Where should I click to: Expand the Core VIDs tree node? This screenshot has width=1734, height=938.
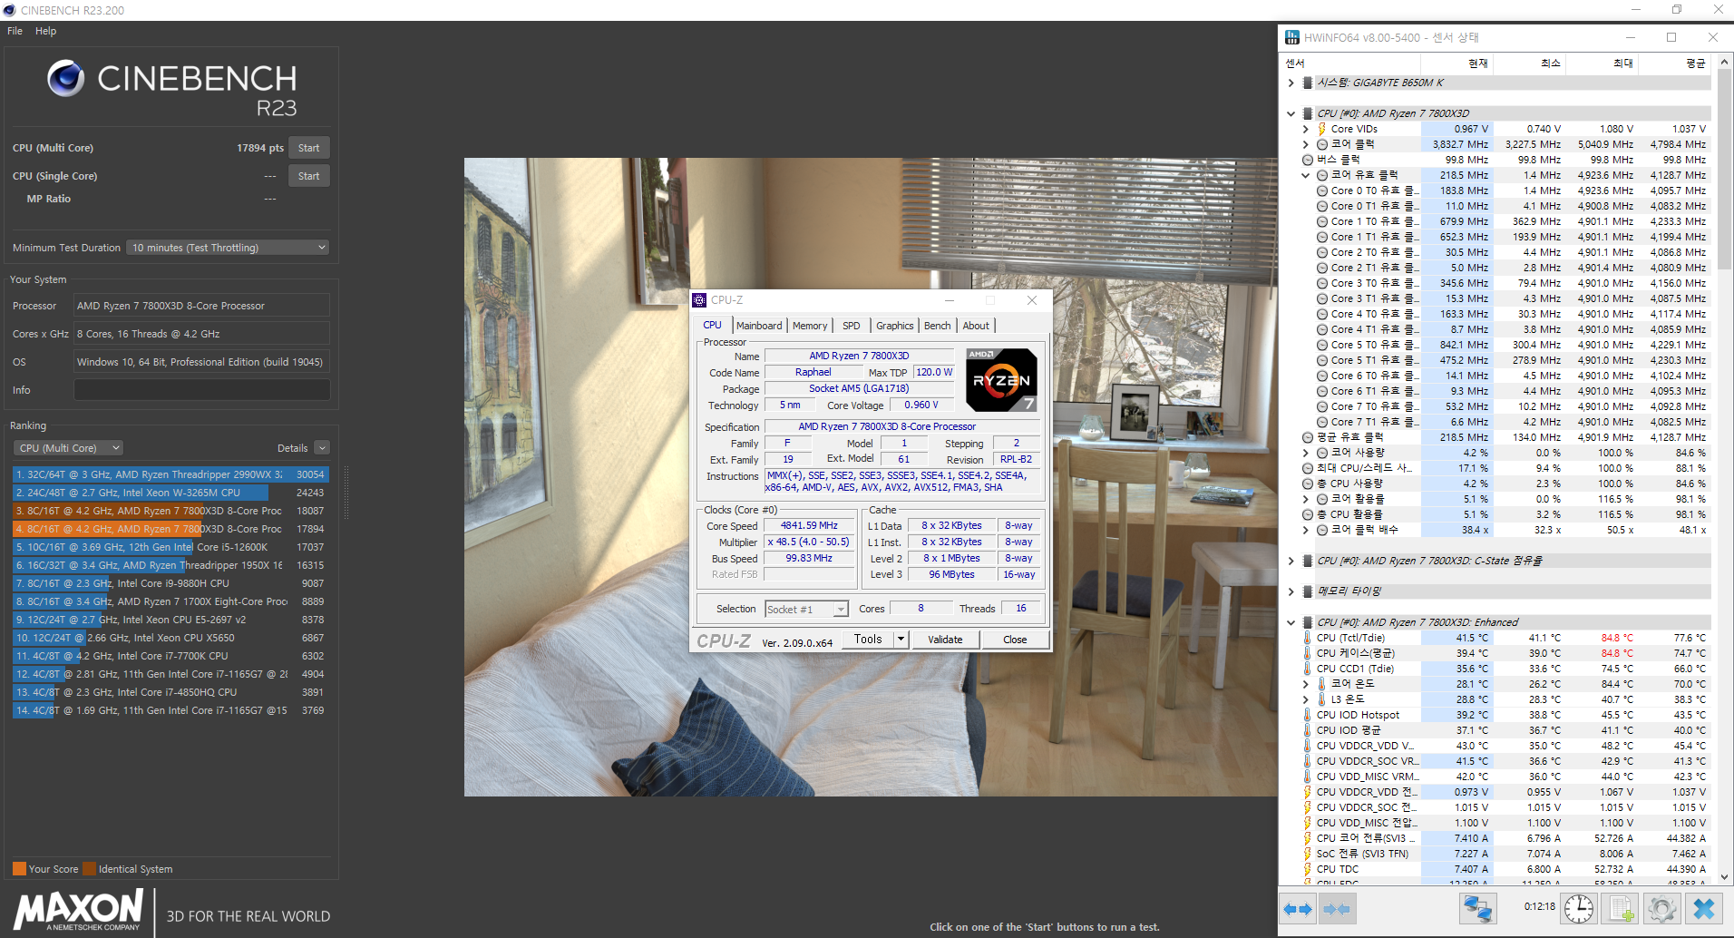(x=1306, y=129)
